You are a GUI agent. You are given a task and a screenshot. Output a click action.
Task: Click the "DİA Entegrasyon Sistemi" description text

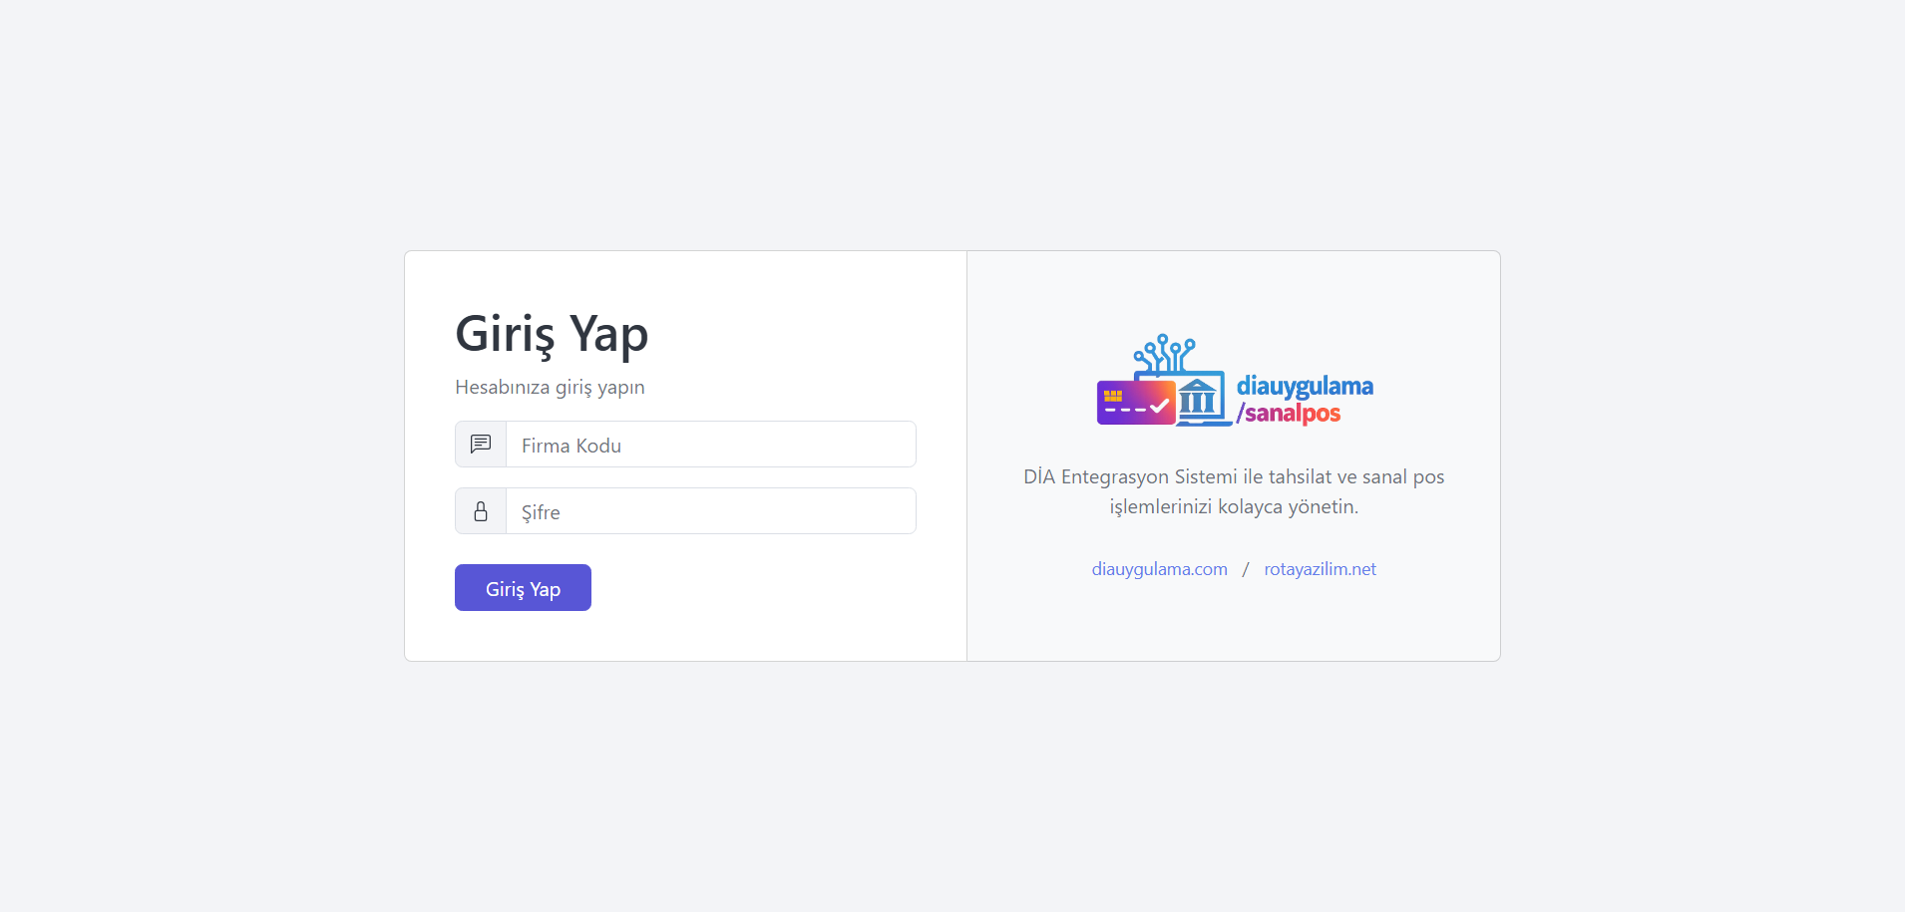(x=1234, y=491)
